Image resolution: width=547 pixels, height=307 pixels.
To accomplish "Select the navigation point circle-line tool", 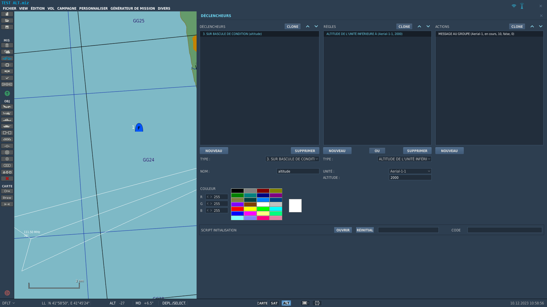I will pos(7,146).
